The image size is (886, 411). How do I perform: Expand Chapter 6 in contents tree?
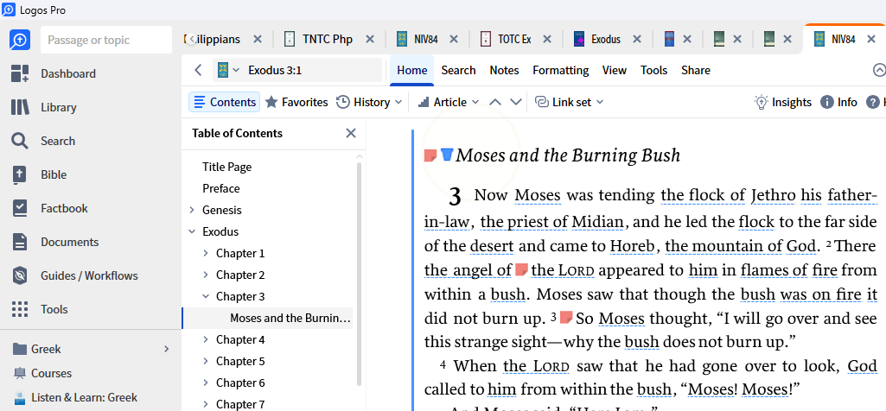(x=206, y=383)
